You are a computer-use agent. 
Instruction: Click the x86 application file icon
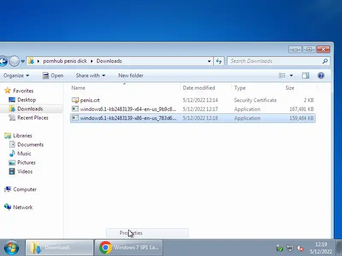pos(75,118)
